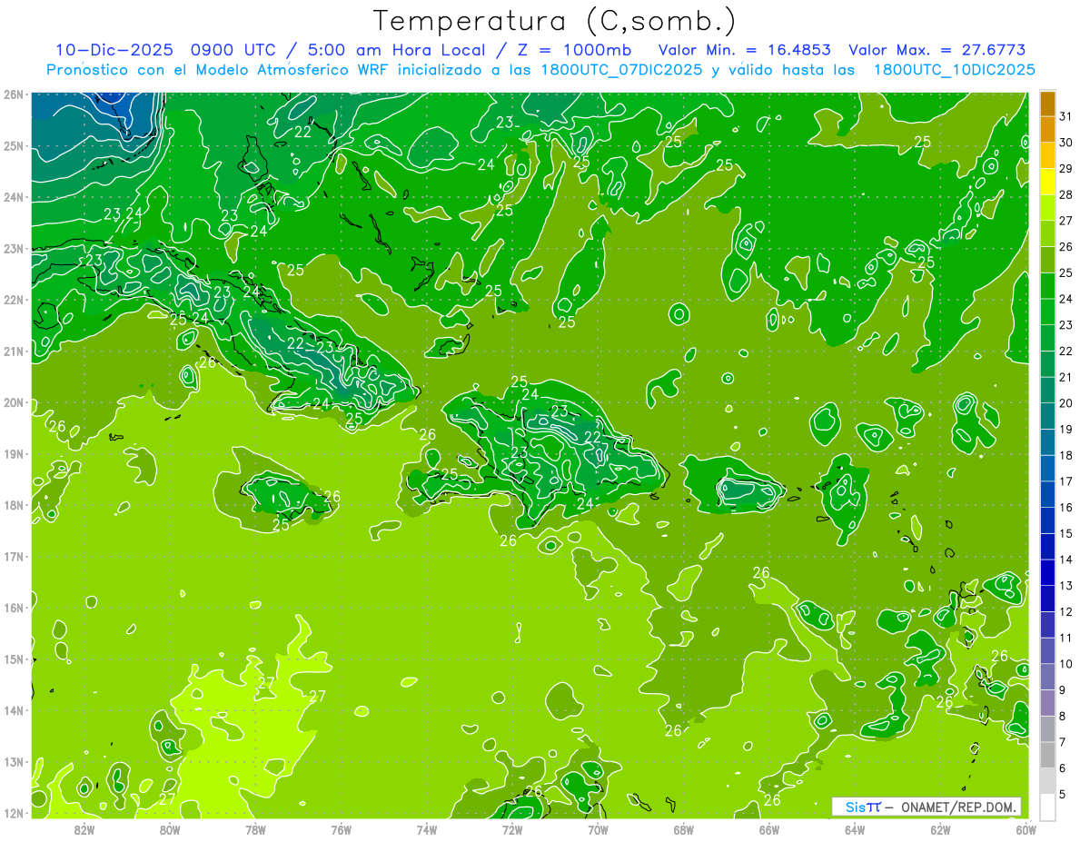Click the 18N latitude axis label
This screenshot has height=842, width=1090.
(x=14, y=505)
